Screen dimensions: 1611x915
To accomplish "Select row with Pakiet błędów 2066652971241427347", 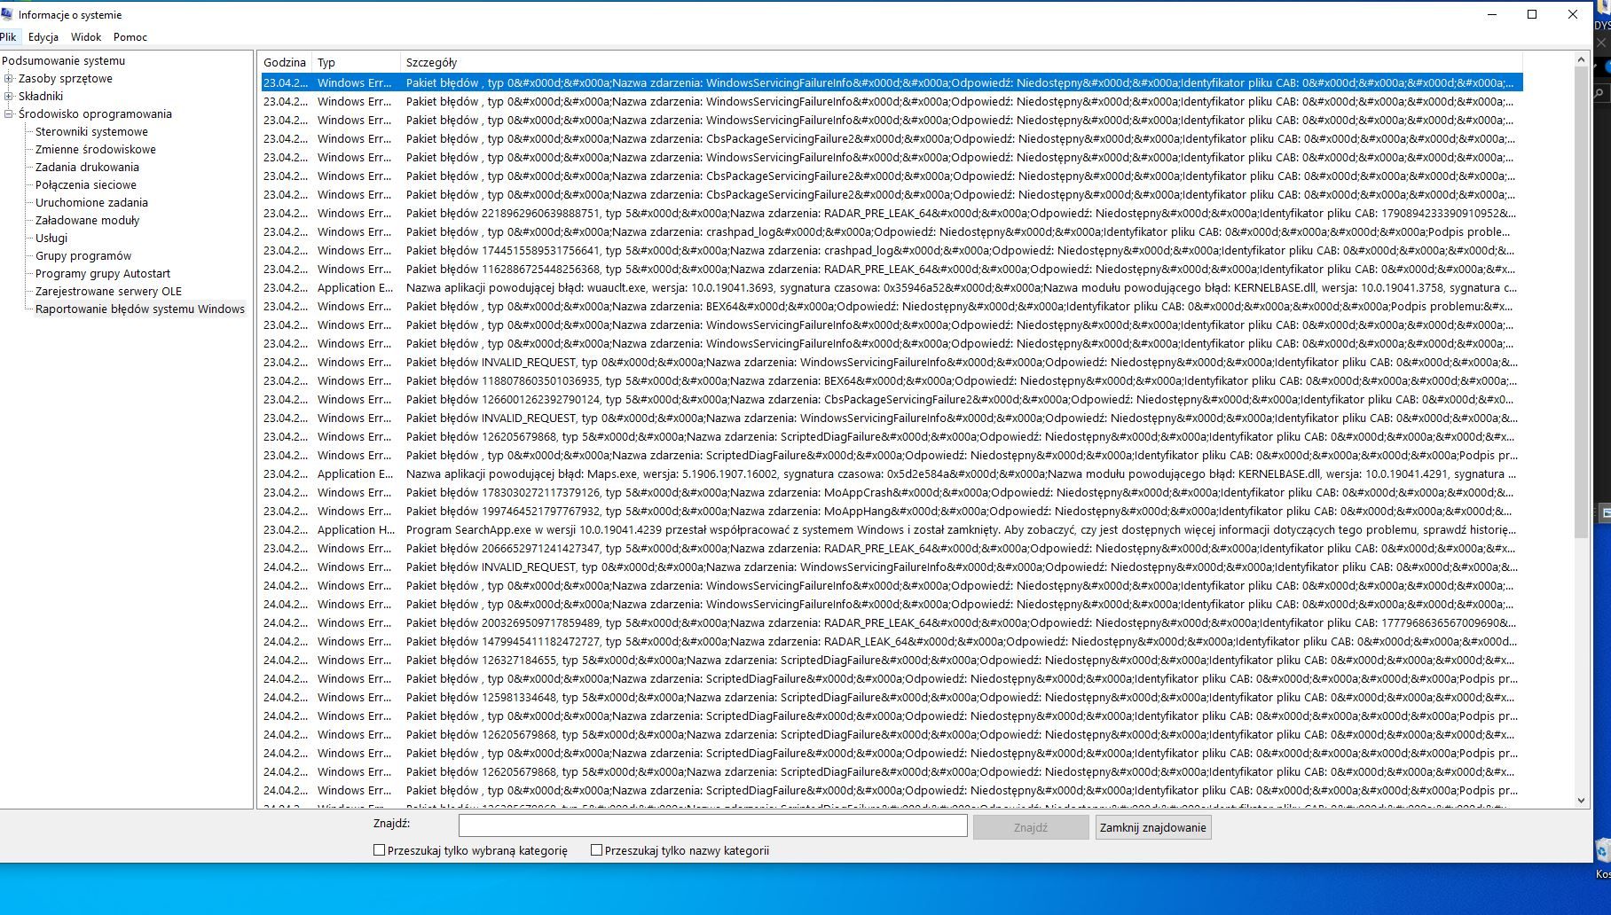I will click(x=892, y=548).
